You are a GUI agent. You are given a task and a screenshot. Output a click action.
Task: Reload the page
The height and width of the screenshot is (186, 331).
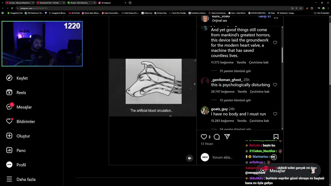coord(12,8)
